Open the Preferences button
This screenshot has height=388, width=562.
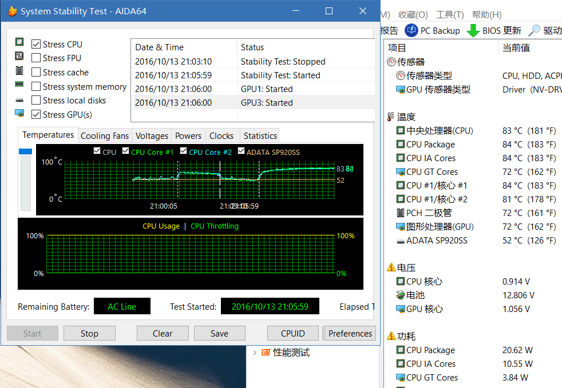point(350,334)
